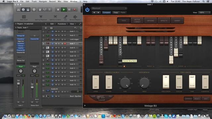Open the Track menu in menu bar
The image size is (212, 119).
pyautogui.click(x=34, y=1)
